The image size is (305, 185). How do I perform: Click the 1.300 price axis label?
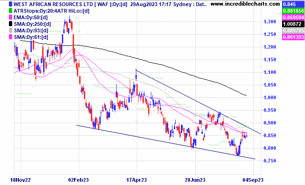[269, 22]
